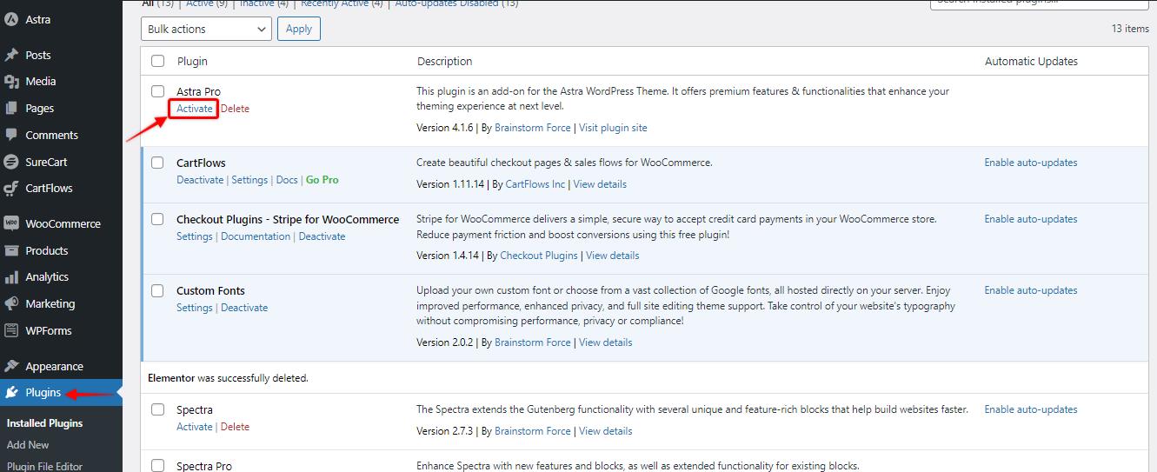Click the Astra logo icon in sidebar
The height and width of the screenshot is (472, 1157).
pyautogui.click(x=11, y=19)
